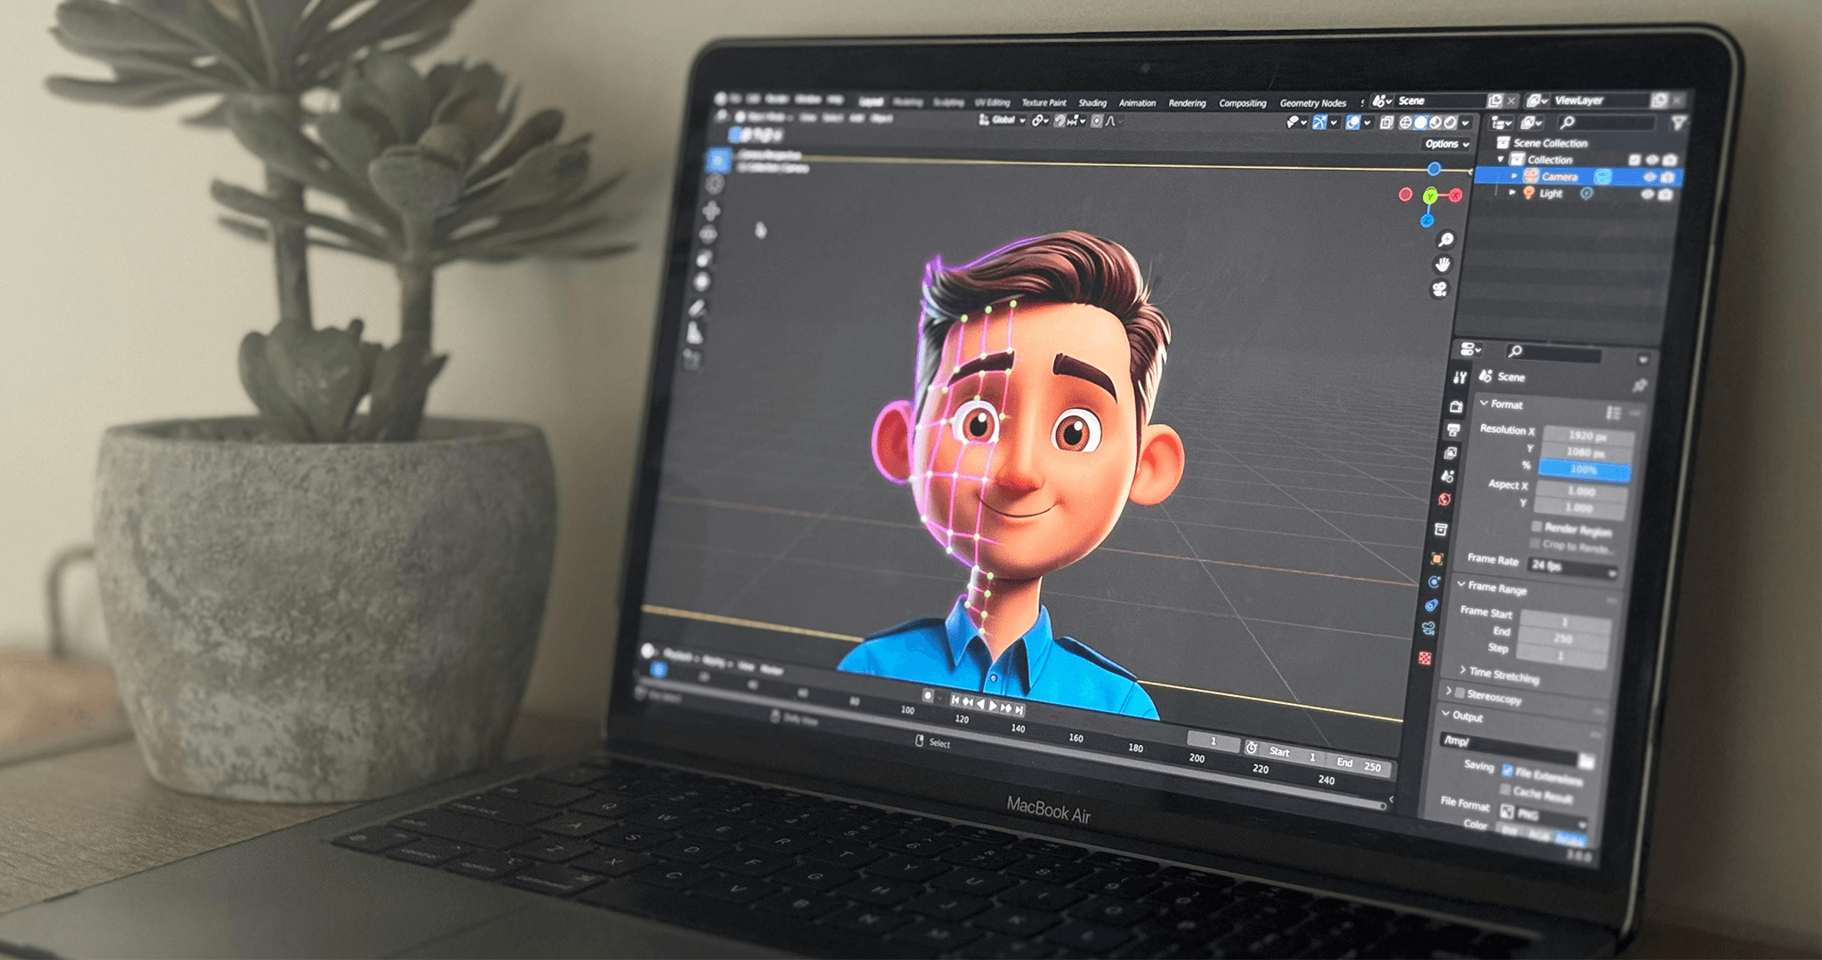Adjust the Resolution percentage slider at 100%
This screenshot has width=1822, height=960.
click(x=1584, y=470)
